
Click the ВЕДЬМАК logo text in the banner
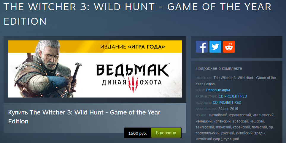(132, 70)
